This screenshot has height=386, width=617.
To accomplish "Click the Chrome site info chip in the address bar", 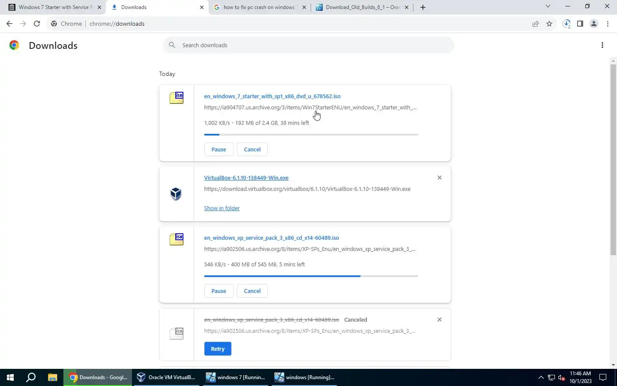I will pyautogui.click(x=66, y=24).
